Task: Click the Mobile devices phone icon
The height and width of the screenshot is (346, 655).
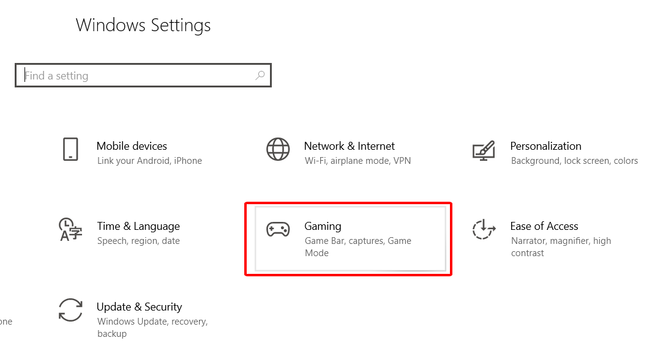Action: point(70,149)
